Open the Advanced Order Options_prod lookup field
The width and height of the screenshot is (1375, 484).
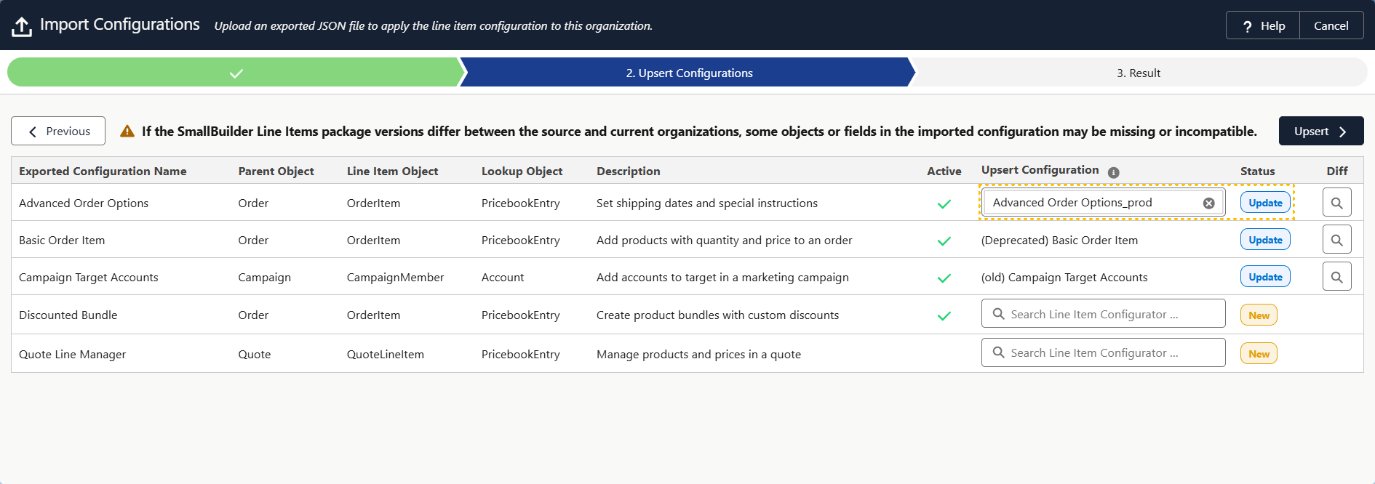click(x=1091, y=203)
